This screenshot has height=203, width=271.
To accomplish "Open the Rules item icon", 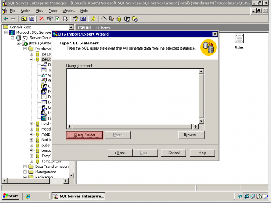I will 239,39.
